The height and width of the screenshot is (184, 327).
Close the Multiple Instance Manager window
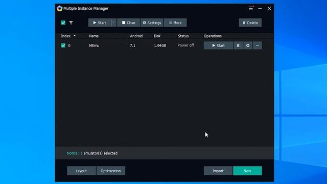[269, 9]
